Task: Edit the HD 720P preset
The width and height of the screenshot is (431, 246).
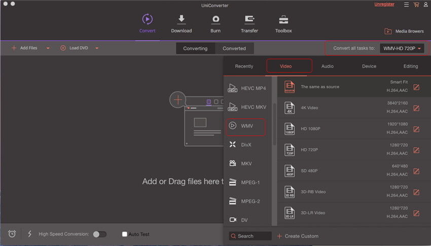Action: (x=416, y=150)
